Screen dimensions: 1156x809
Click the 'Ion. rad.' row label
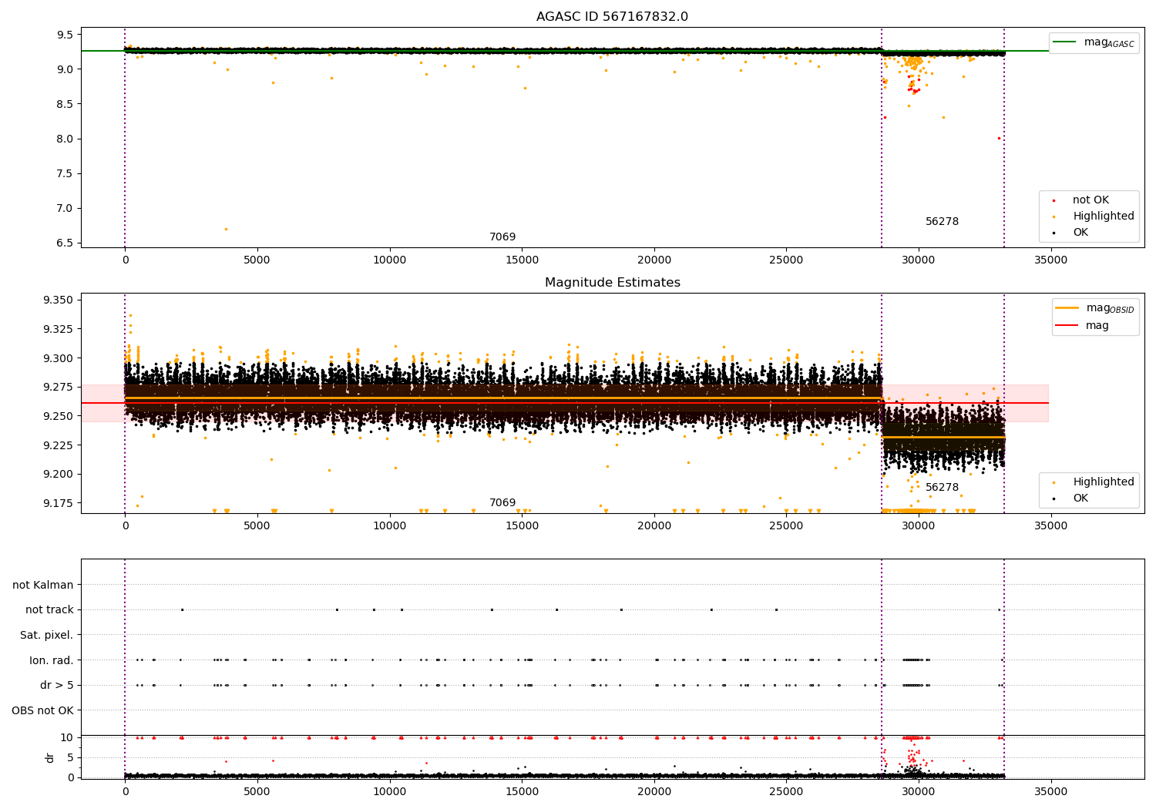(x=52, y=660)
